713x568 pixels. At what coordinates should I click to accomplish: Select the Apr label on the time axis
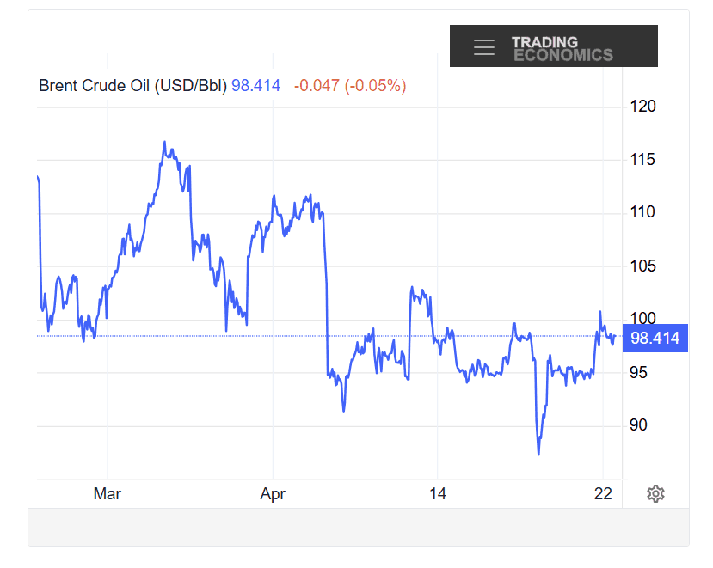pos(273,494)
